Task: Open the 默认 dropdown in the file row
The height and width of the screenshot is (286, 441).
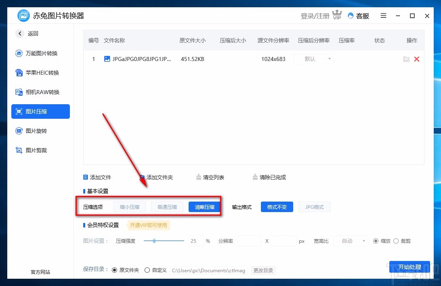Action: click(313, 59)
